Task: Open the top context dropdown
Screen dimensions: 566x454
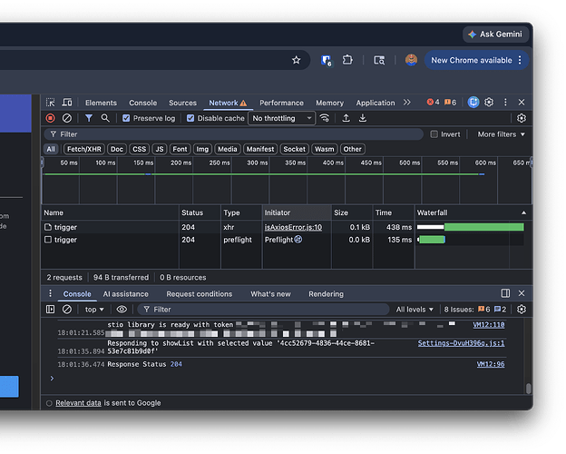Action: point(94,310)
